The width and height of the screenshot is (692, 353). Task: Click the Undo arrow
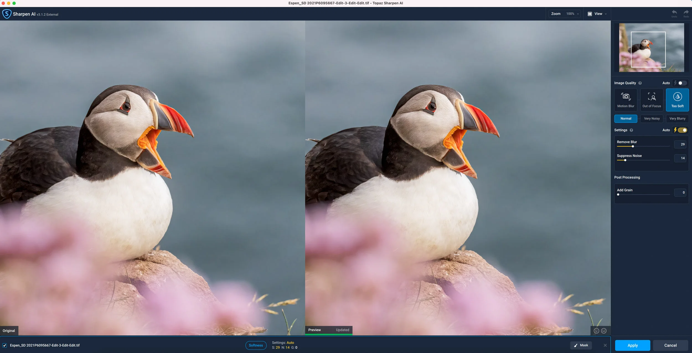pyautogui.click(x=674, y=13)
